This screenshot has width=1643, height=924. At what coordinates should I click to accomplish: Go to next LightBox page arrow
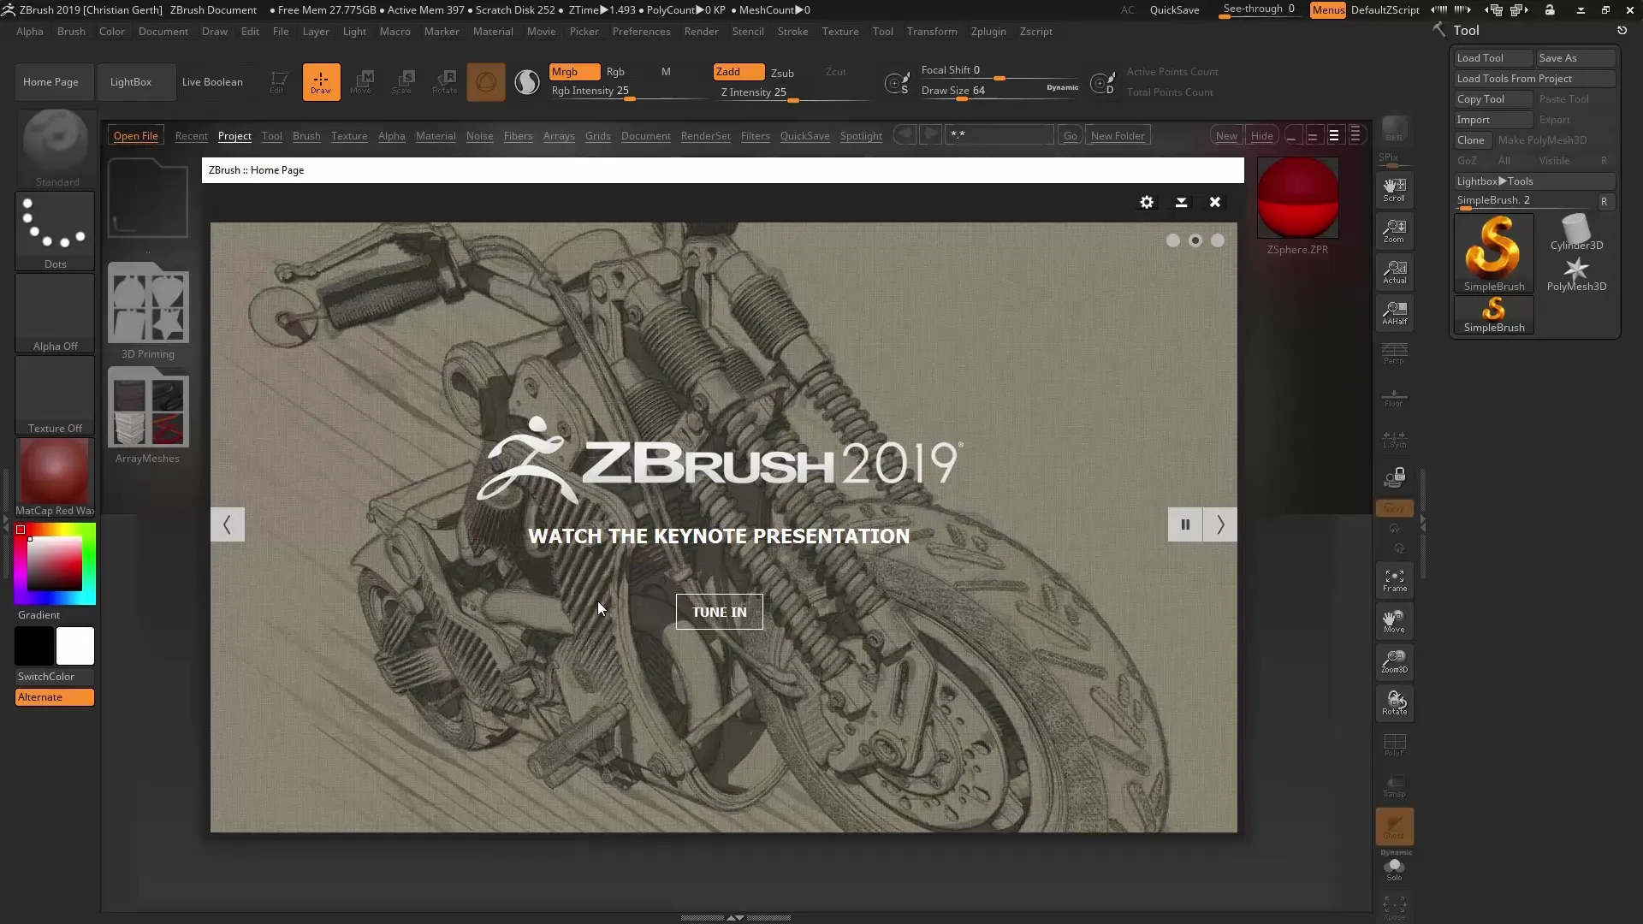(932, 135)
